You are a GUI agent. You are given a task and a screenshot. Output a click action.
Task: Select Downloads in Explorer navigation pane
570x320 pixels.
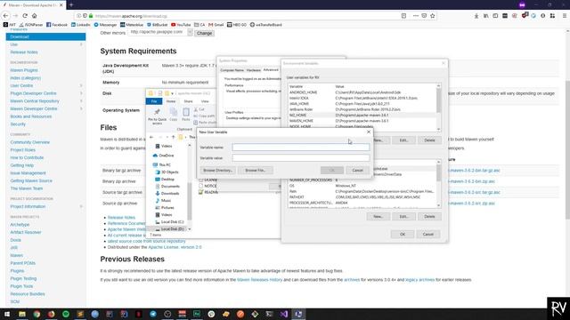pyautogui.click(x=167, y=194)
